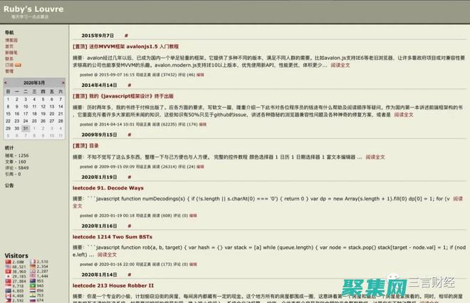Click the flag next to 955 visitors
Image resolution: width=470 pixels, height=303 pixels.
pyautogui.click(x=33, y=281)
